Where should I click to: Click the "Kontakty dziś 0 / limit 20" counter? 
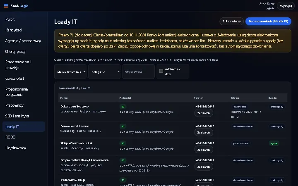(x=74, y=88)
